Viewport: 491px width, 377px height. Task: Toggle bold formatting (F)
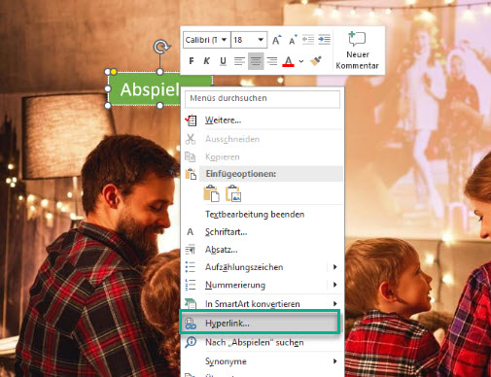coord(192,61)
